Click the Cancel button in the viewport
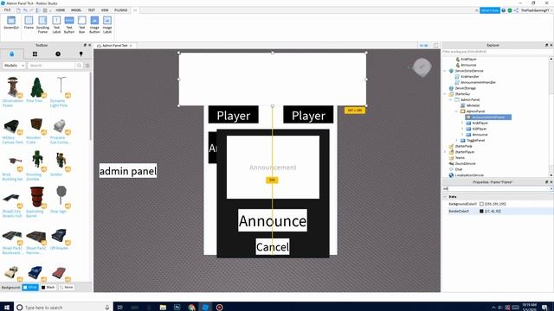Viewport: 554px width, 311px height. [x=273, y=247]
